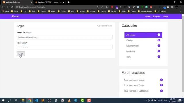Submit the form with the Login button
Viewport: 184px width, 103px height.
(21, 54)
